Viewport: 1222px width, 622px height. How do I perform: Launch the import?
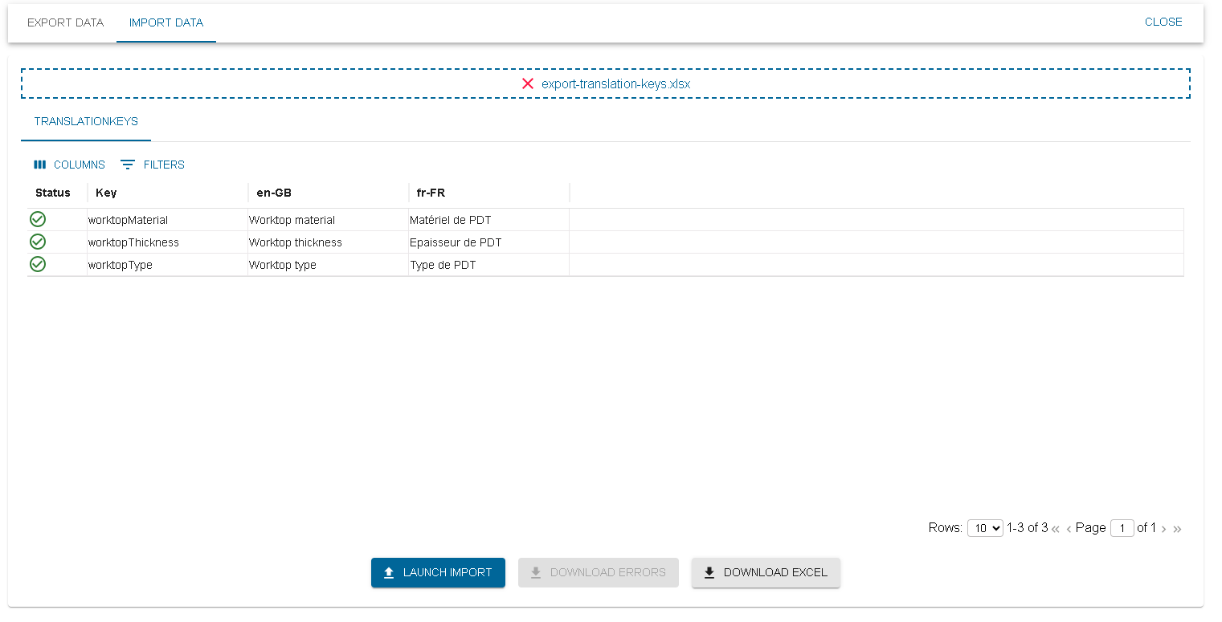point(438,572)
